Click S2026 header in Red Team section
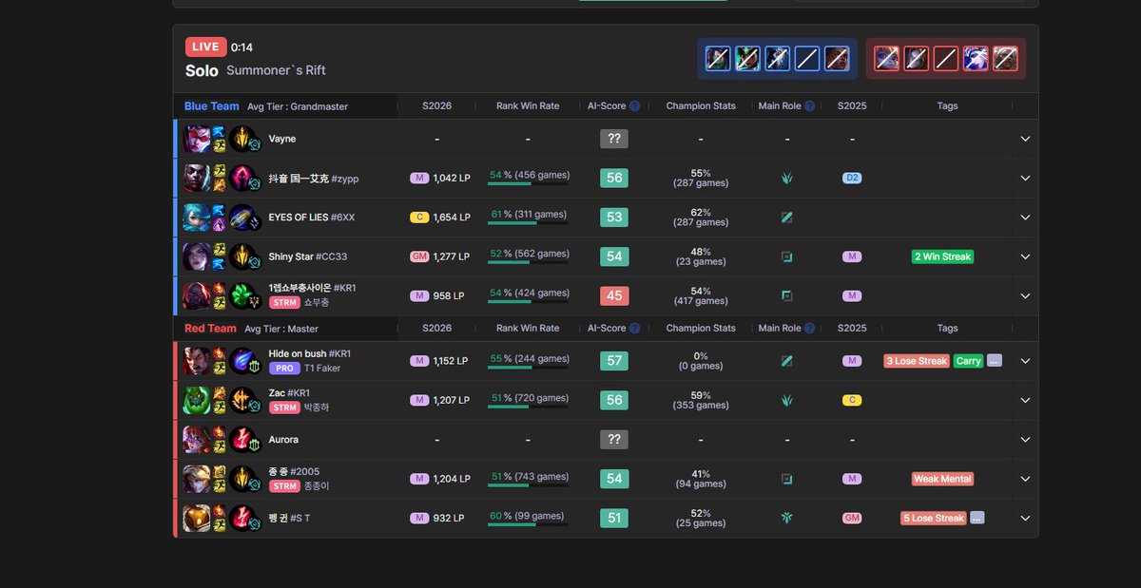 pos(437,328)
